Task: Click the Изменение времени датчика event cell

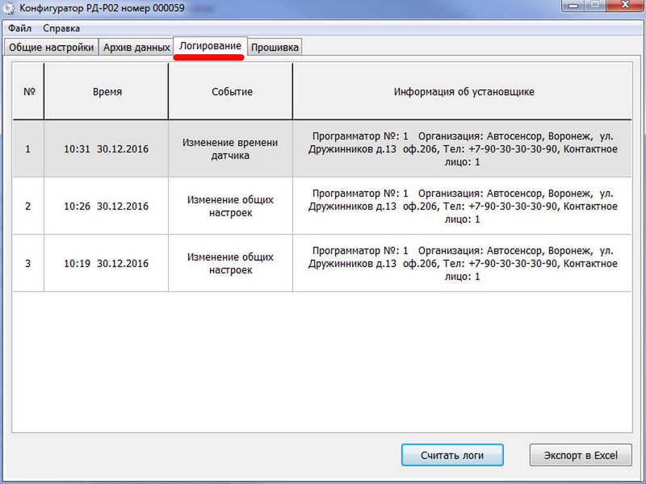Action: coord(231,149)
